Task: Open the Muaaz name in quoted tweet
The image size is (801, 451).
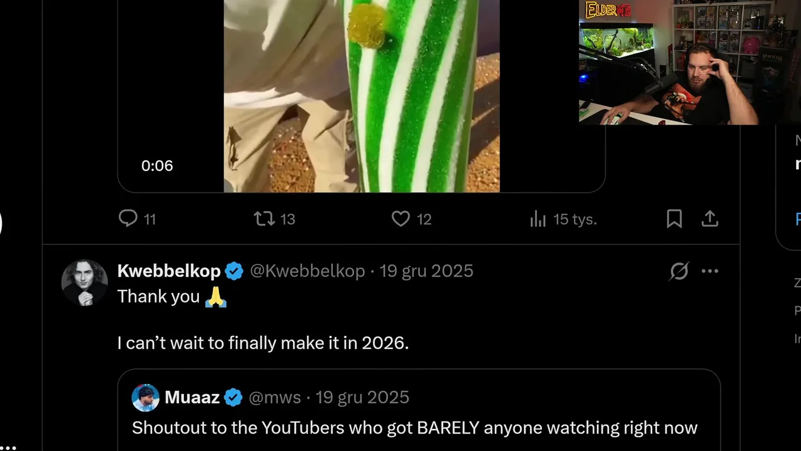Action: [192, 397]
